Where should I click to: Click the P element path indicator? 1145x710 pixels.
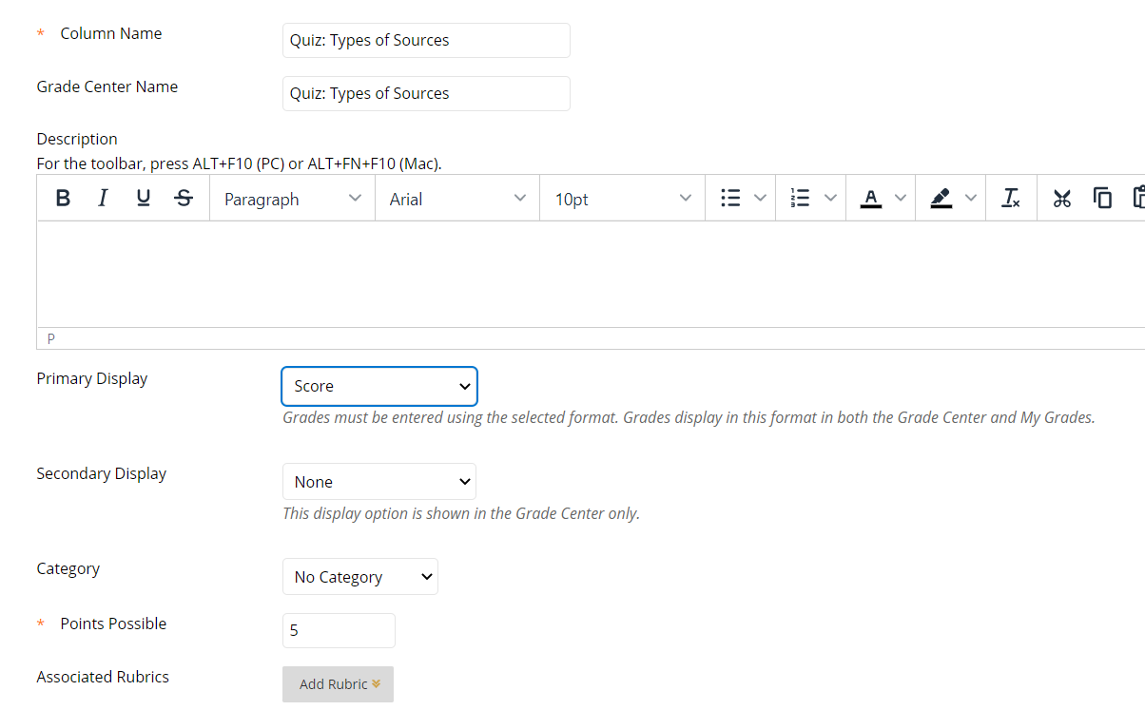(51, 338)
